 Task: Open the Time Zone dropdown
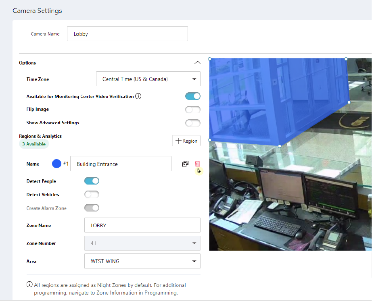click(148, 79)
